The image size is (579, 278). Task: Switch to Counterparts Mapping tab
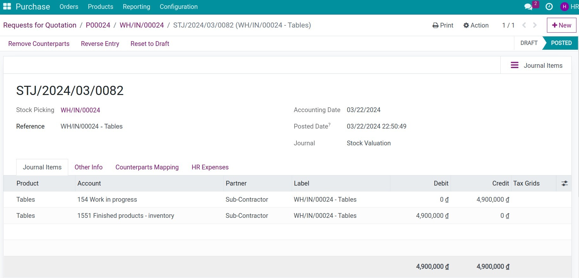click(x=147, y=167)
